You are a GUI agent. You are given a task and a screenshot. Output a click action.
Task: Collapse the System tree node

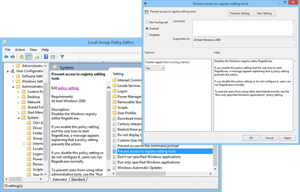(x=18, y=118)
